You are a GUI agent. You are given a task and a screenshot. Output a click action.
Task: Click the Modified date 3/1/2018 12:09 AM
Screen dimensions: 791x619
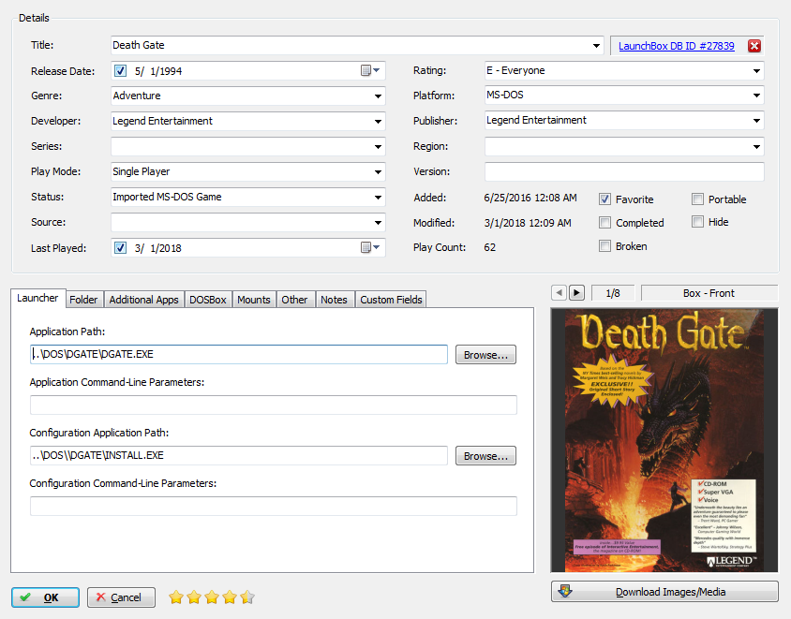coord(528,223)
